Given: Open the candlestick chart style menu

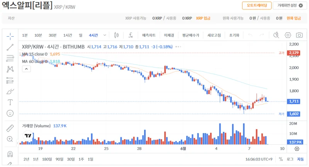Looking at the screenshot, I should (117, 35).
